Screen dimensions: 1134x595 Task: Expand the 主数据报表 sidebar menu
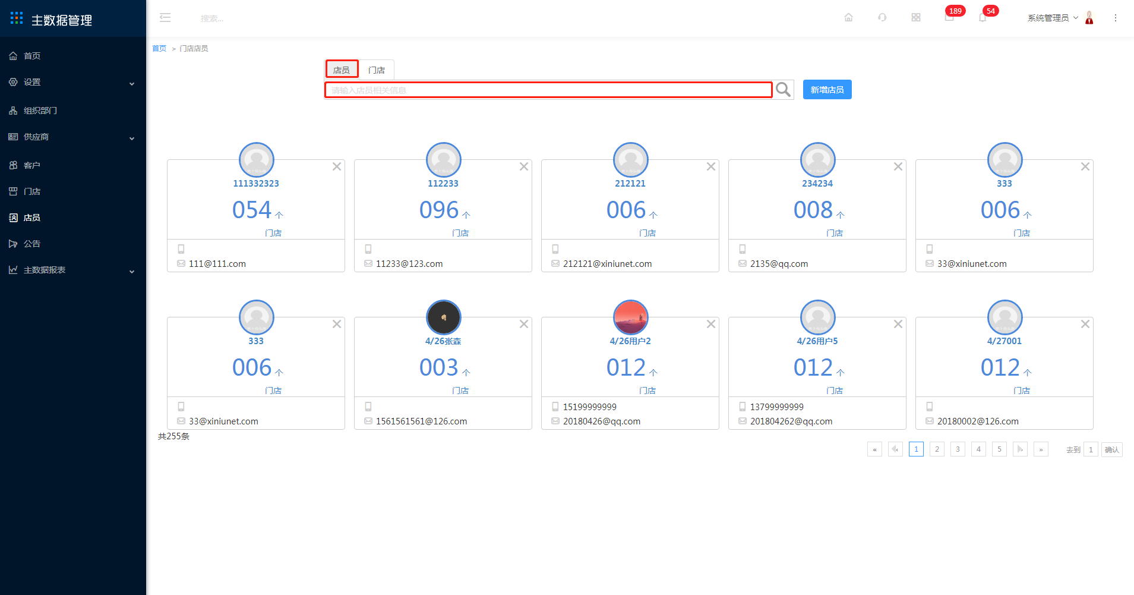click(72, 270)
